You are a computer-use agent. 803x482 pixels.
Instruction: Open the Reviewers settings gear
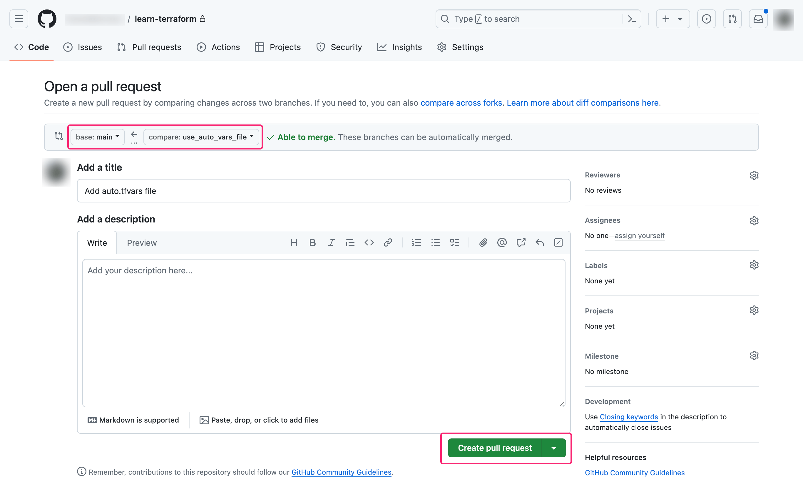754,175
